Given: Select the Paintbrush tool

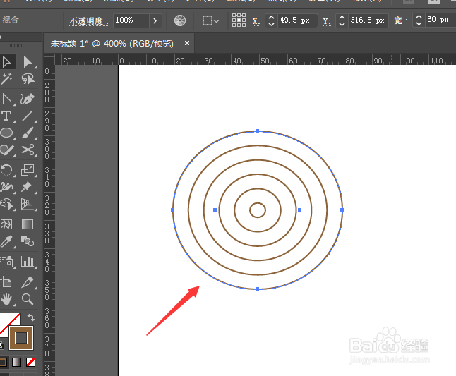Looking at the screenshot, I should [28, 133].
